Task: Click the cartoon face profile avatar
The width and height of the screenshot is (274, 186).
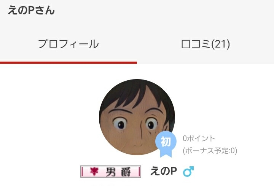Action: 137,117
